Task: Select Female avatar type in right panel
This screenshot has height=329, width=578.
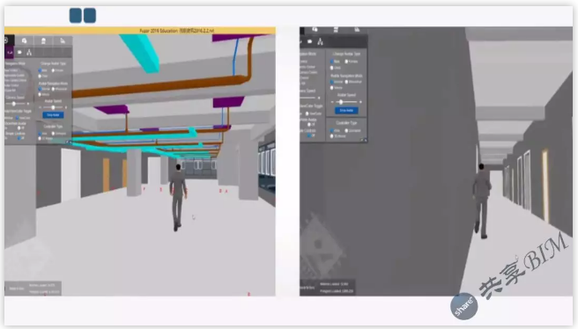Action: [x=346, y=62]
